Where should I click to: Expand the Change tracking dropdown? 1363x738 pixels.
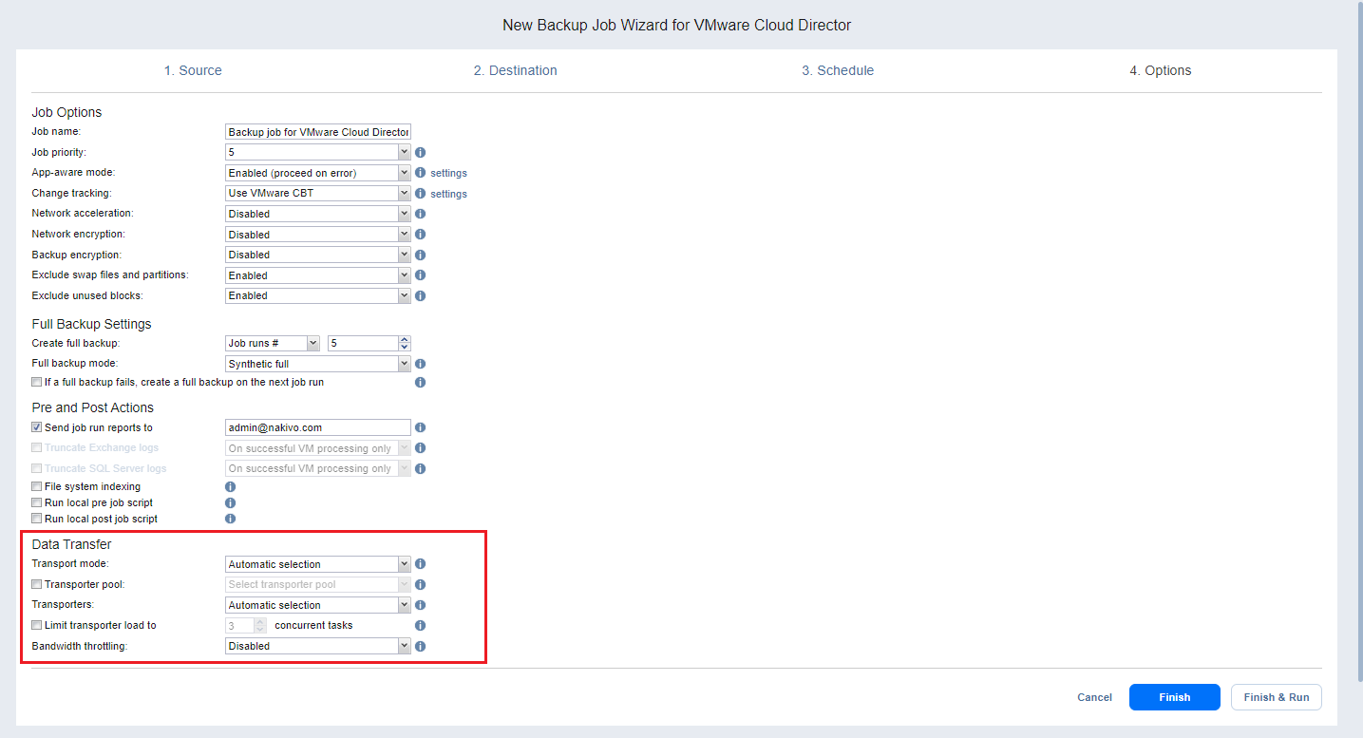pyautogui.click(x=317, y=194)
